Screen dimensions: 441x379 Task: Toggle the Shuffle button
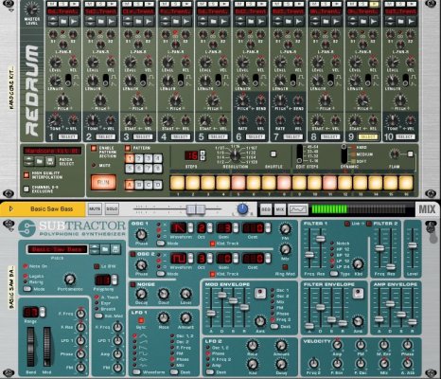tap(273, 154)
